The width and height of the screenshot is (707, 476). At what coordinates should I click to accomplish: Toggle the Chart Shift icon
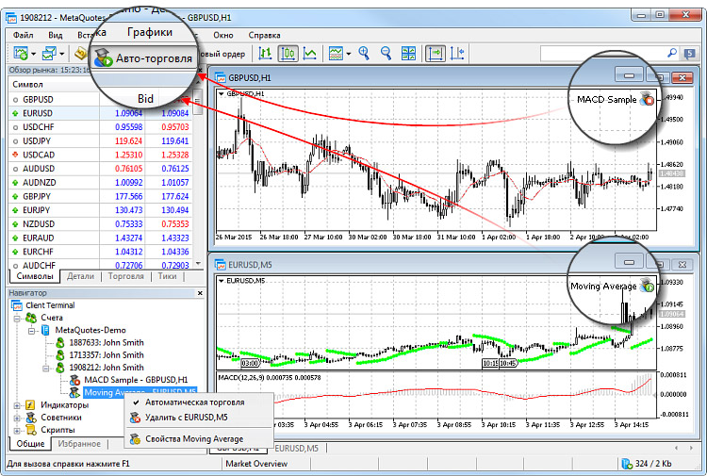coord(457,54)
